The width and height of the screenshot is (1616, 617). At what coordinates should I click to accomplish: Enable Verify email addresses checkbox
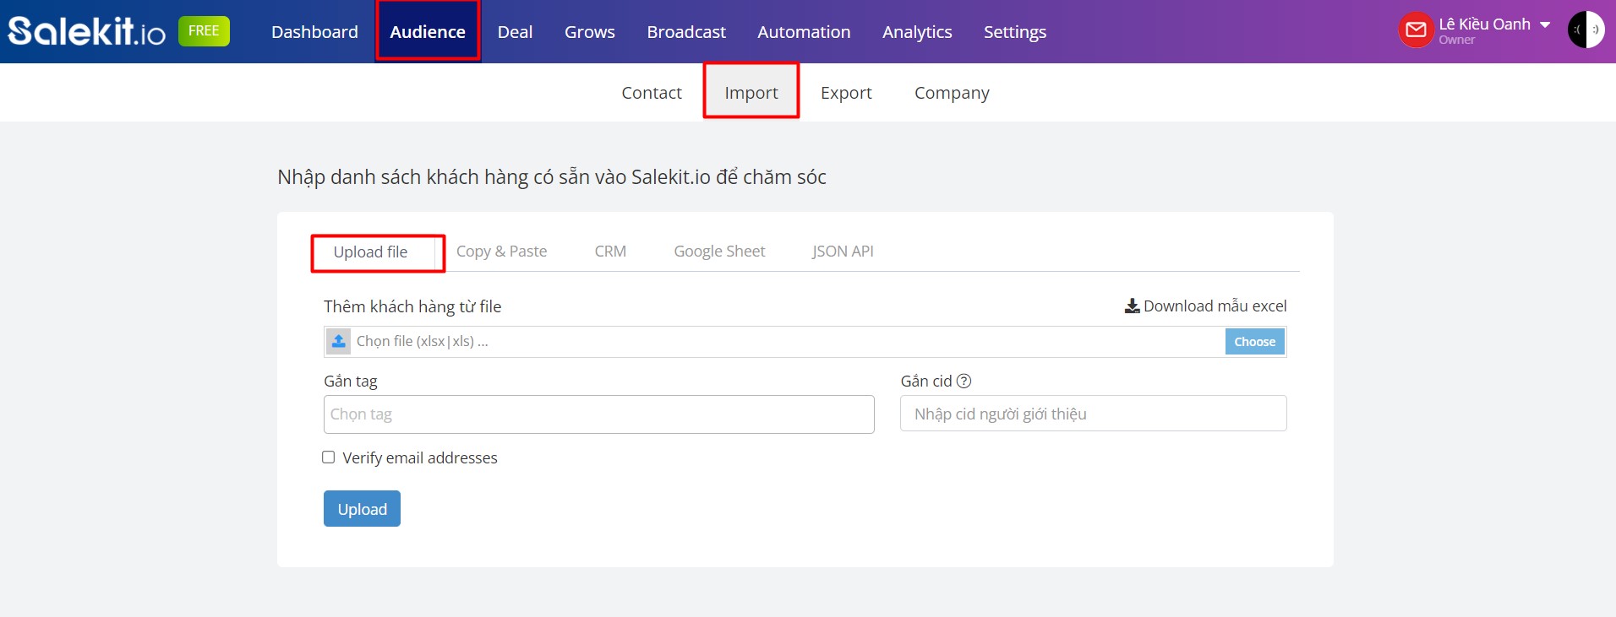click(x=329, y=457)
